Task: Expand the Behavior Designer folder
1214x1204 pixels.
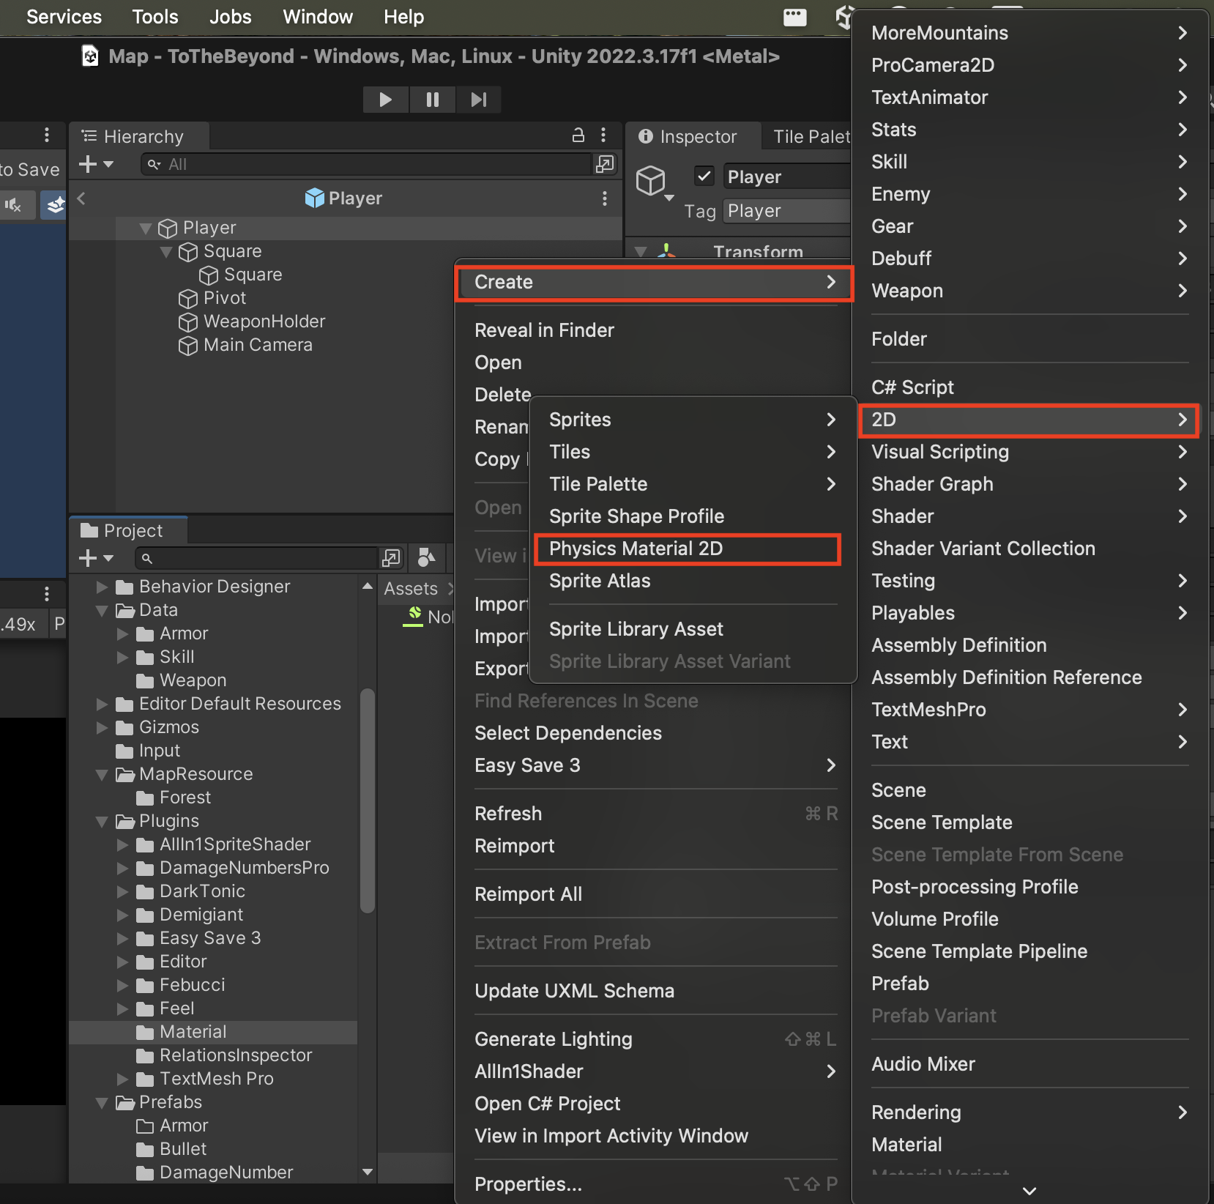Action: pos(102,587)
